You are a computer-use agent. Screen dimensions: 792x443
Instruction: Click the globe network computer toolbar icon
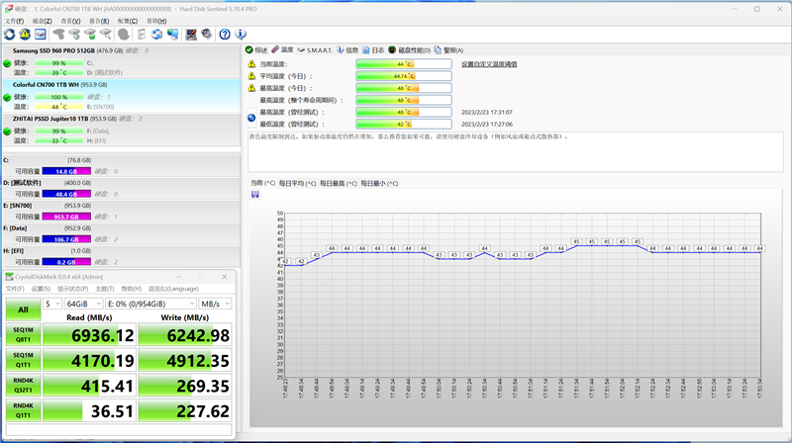tap(172, 35)
